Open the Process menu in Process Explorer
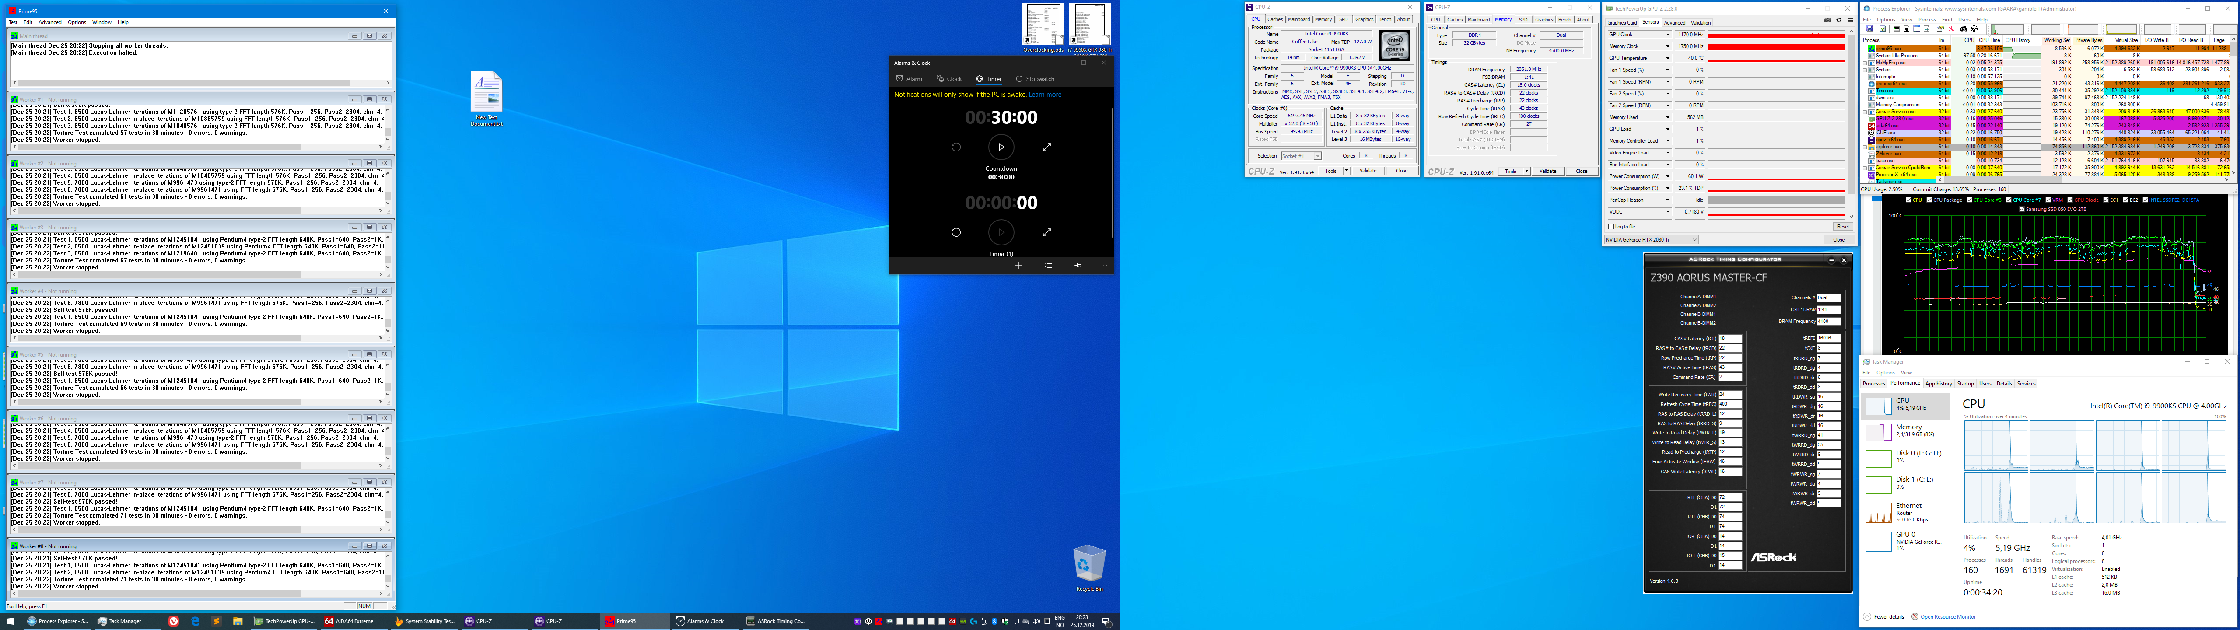This screenshot has height=630, width=2240. point(1927,19)
